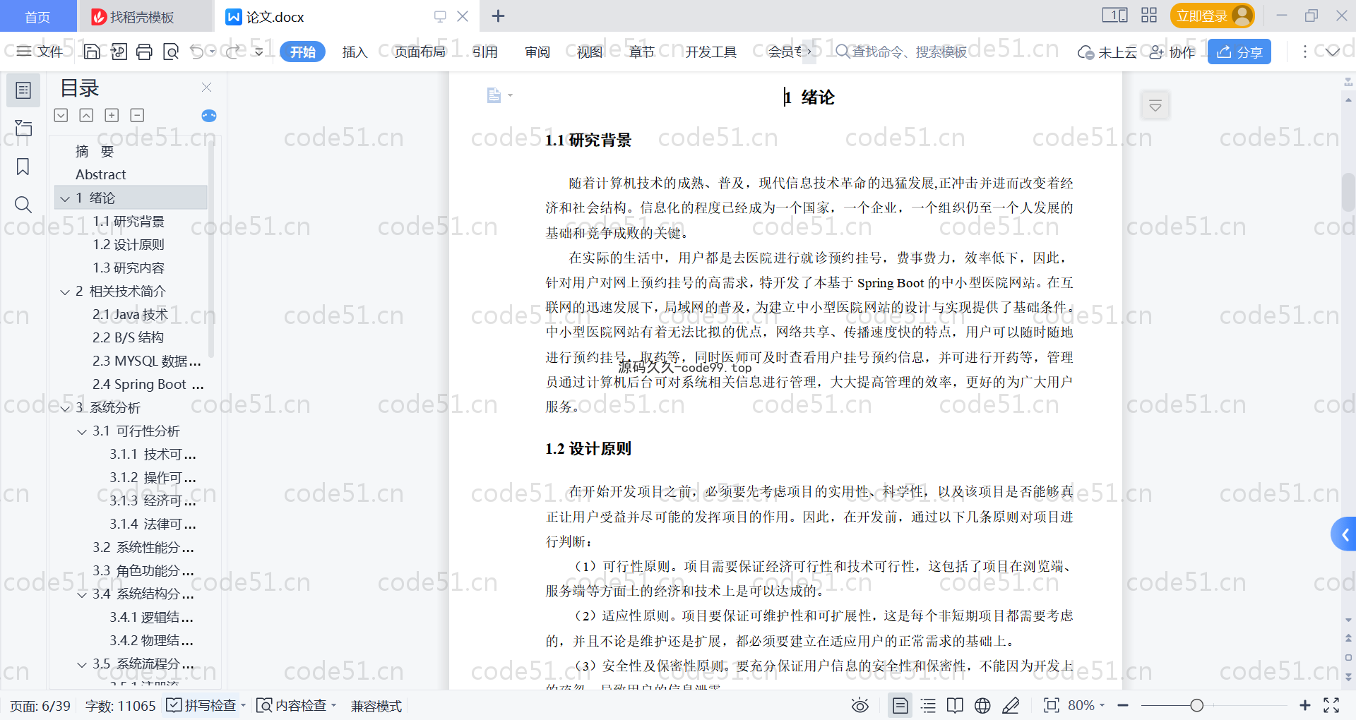Click the search command input field
The image size is (1356, 720).
point(902,52)
